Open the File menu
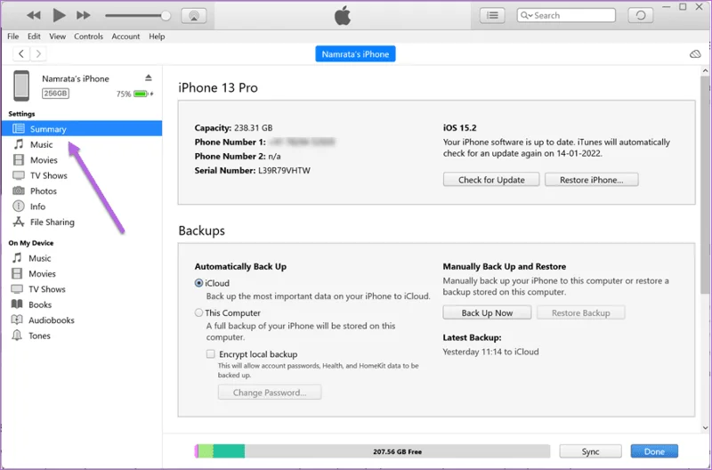712x470 pixels. pos(13,36)
